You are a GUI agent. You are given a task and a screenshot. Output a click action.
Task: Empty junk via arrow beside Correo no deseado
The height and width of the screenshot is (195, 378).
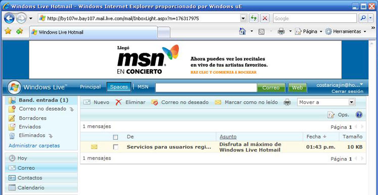click(x=71, y=110)
